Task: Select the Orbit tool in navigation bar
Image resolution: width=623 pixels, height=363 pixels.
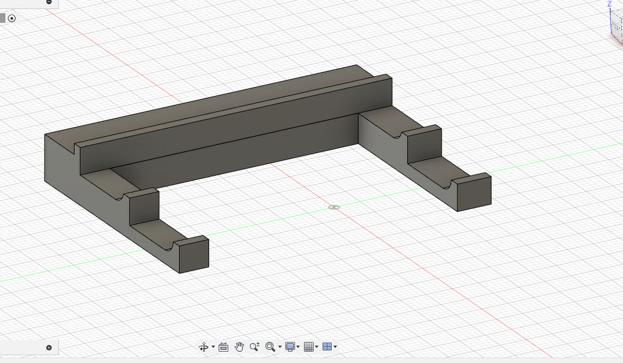Action: coord(204,347)
